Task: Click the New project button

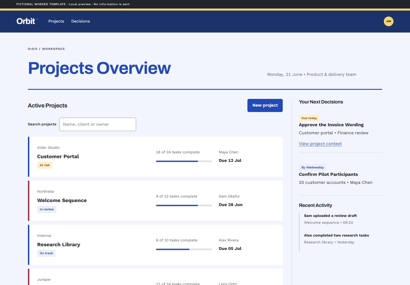Action: (265, 105)
